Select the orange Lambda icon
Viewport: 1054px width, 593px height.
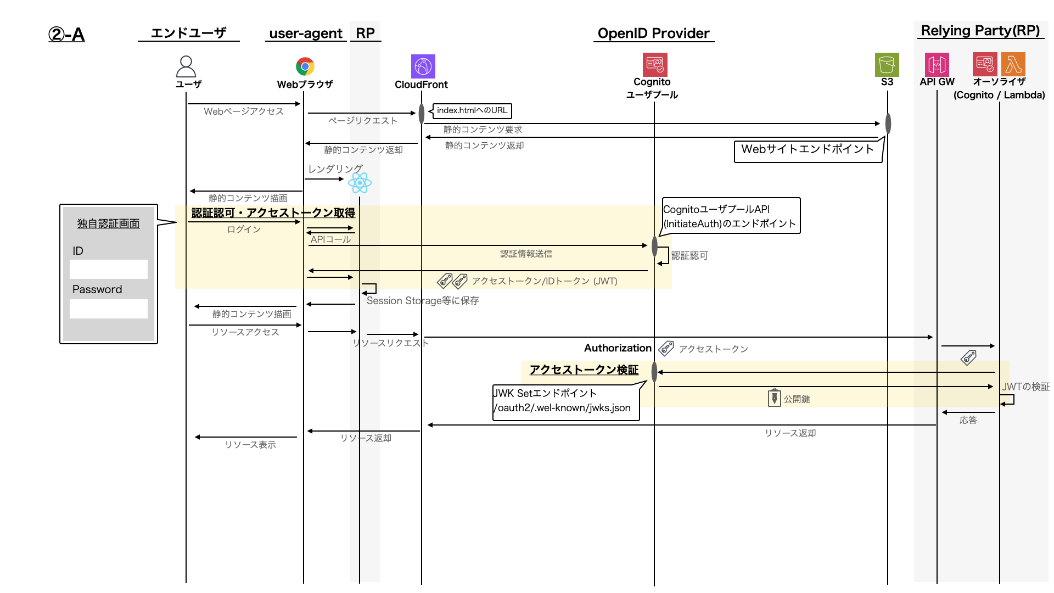coord(1013,64)
